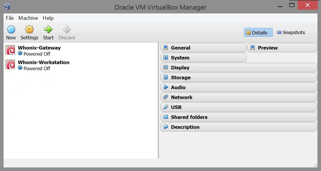
Task: Click the Discard toolbar icon
Action: tap(67, 30)
